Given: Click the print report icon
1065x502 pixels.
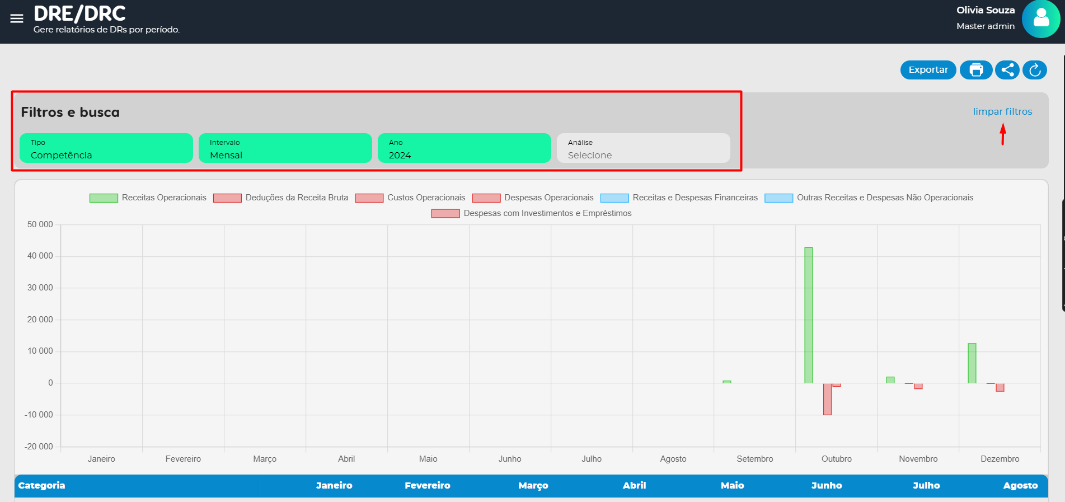Looking at the screenshot, I should pos(976,70).
